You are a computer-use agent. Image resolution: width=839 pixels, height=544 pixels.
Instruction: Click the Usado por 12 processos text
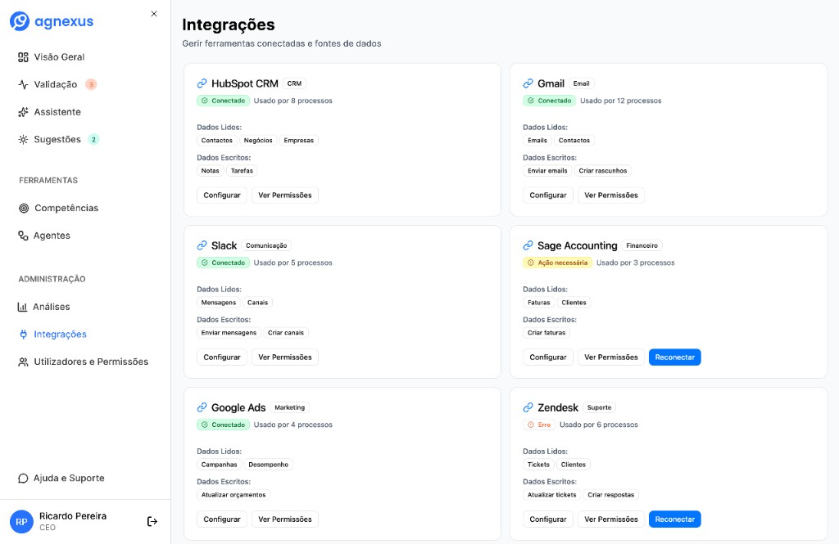[621, 101]
